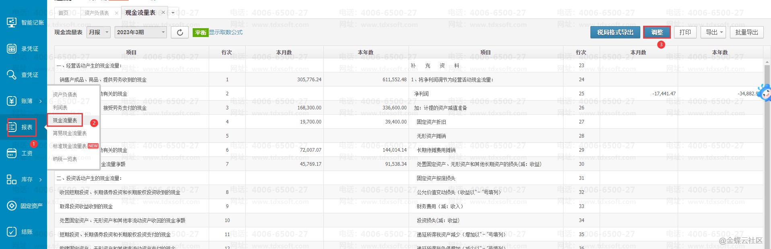Expand the tab list dropdown arrow
This screenshot has height=249, width=771.
(x=173, y=13)
